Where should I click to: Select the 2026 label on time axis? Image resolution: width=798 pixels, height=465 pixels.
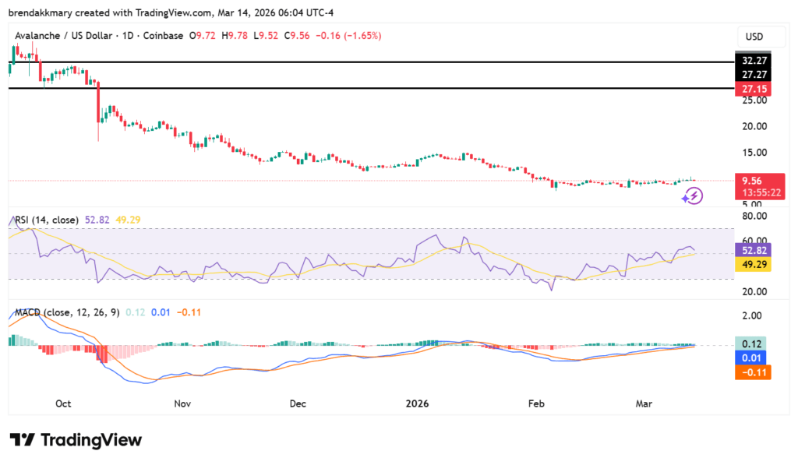(416, 403)
